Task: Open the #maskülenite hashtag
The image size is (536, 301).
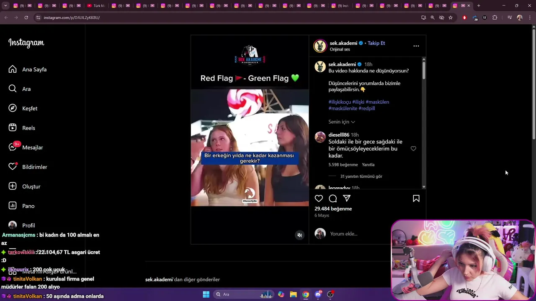Action: [x=343, y=108]
